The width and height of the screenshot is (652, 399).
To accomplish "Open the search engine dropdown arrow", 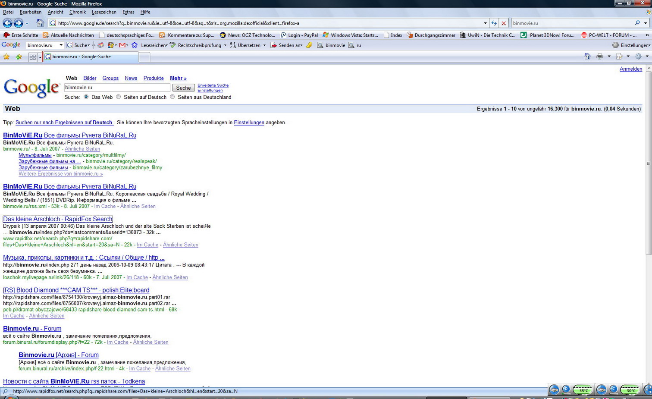I will 646,23.
